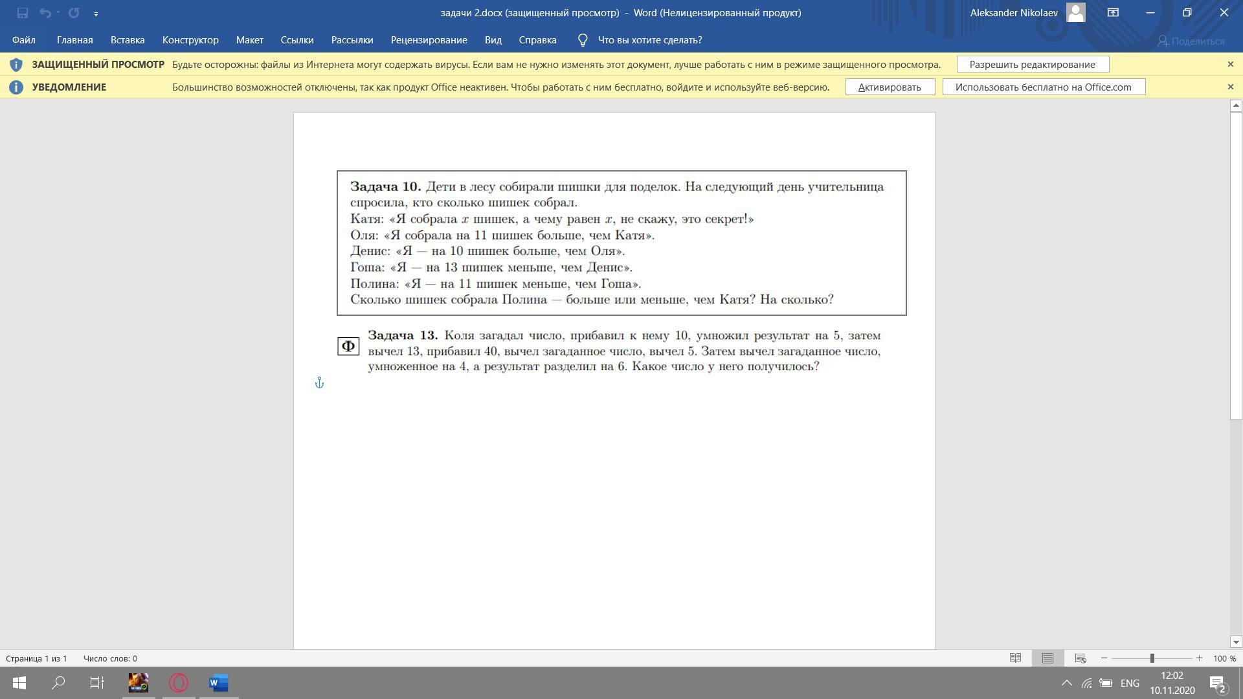Click the info icon in Уведомление bar
The height and width of the screenshot is (699, 1243).
click(16, 87)
